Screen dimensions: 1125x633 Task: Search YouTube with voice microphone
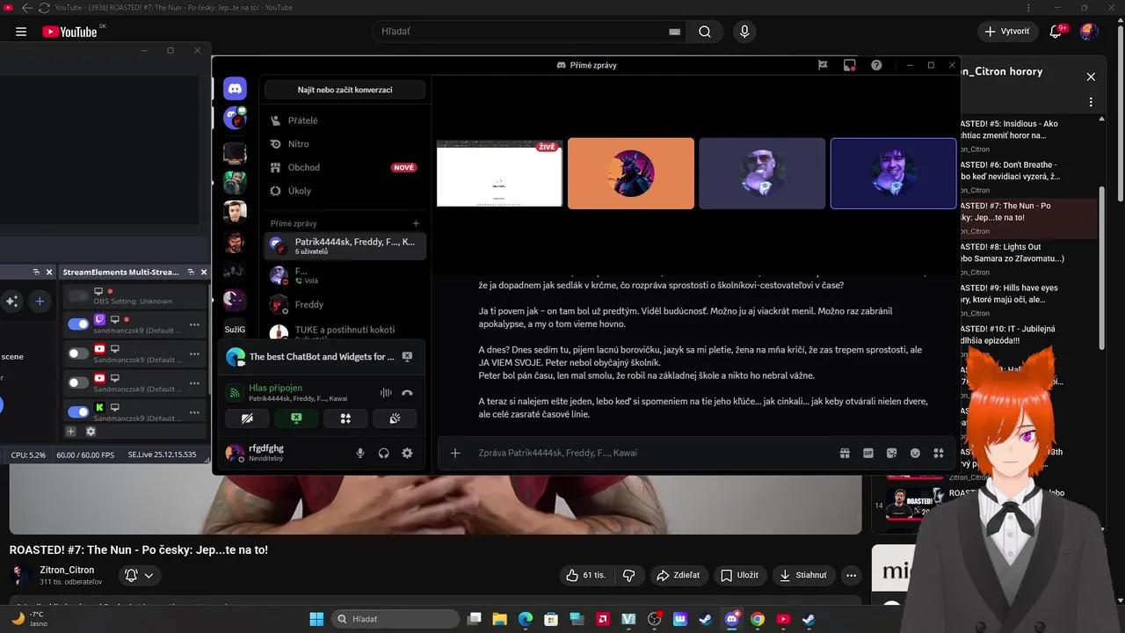[x=744, y=32]
